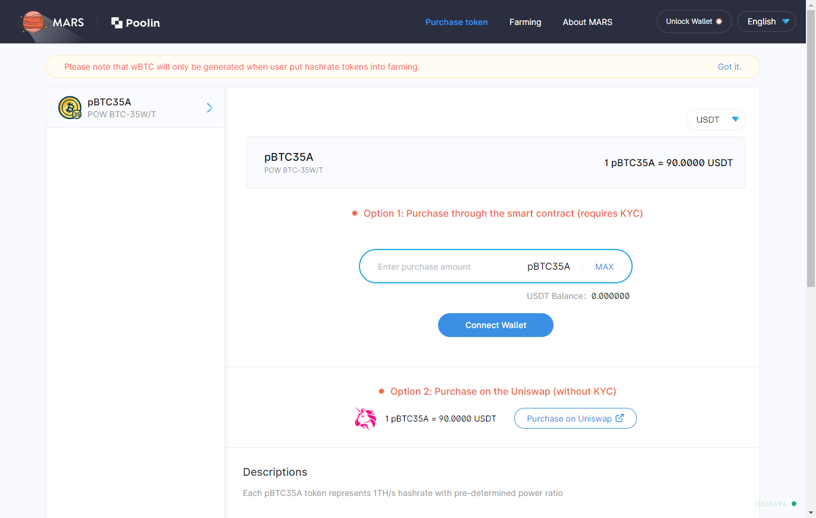Focus the Enter purchase amount field
The image size is (816, 518).
coord(446,267)
